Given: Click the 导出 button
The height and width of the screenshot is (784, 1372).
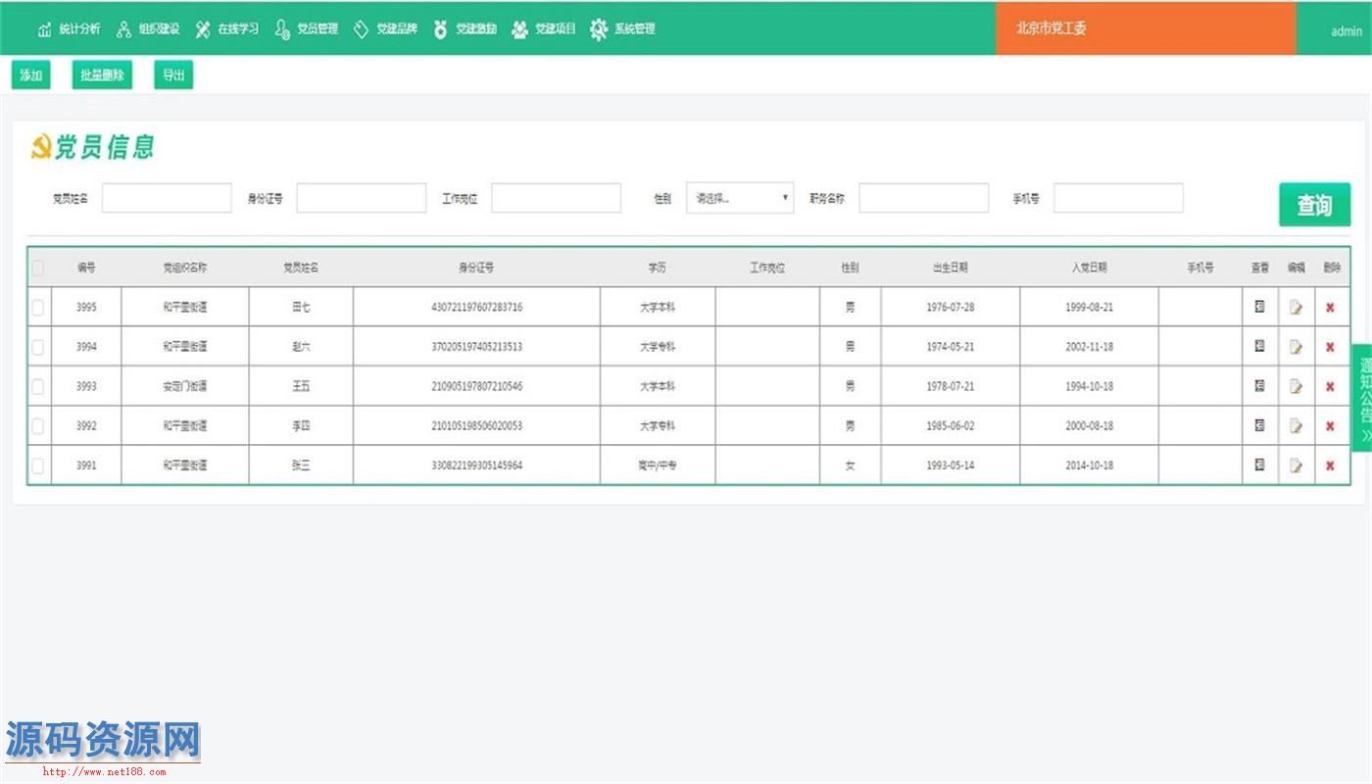Looking at the screenshot, I should point(173,75).
